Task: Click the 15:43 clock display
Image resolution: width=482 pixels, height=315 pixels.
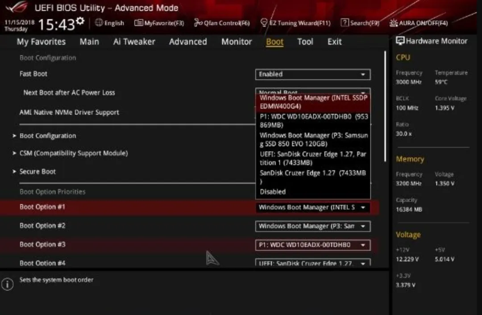Action: coord(56,25)
